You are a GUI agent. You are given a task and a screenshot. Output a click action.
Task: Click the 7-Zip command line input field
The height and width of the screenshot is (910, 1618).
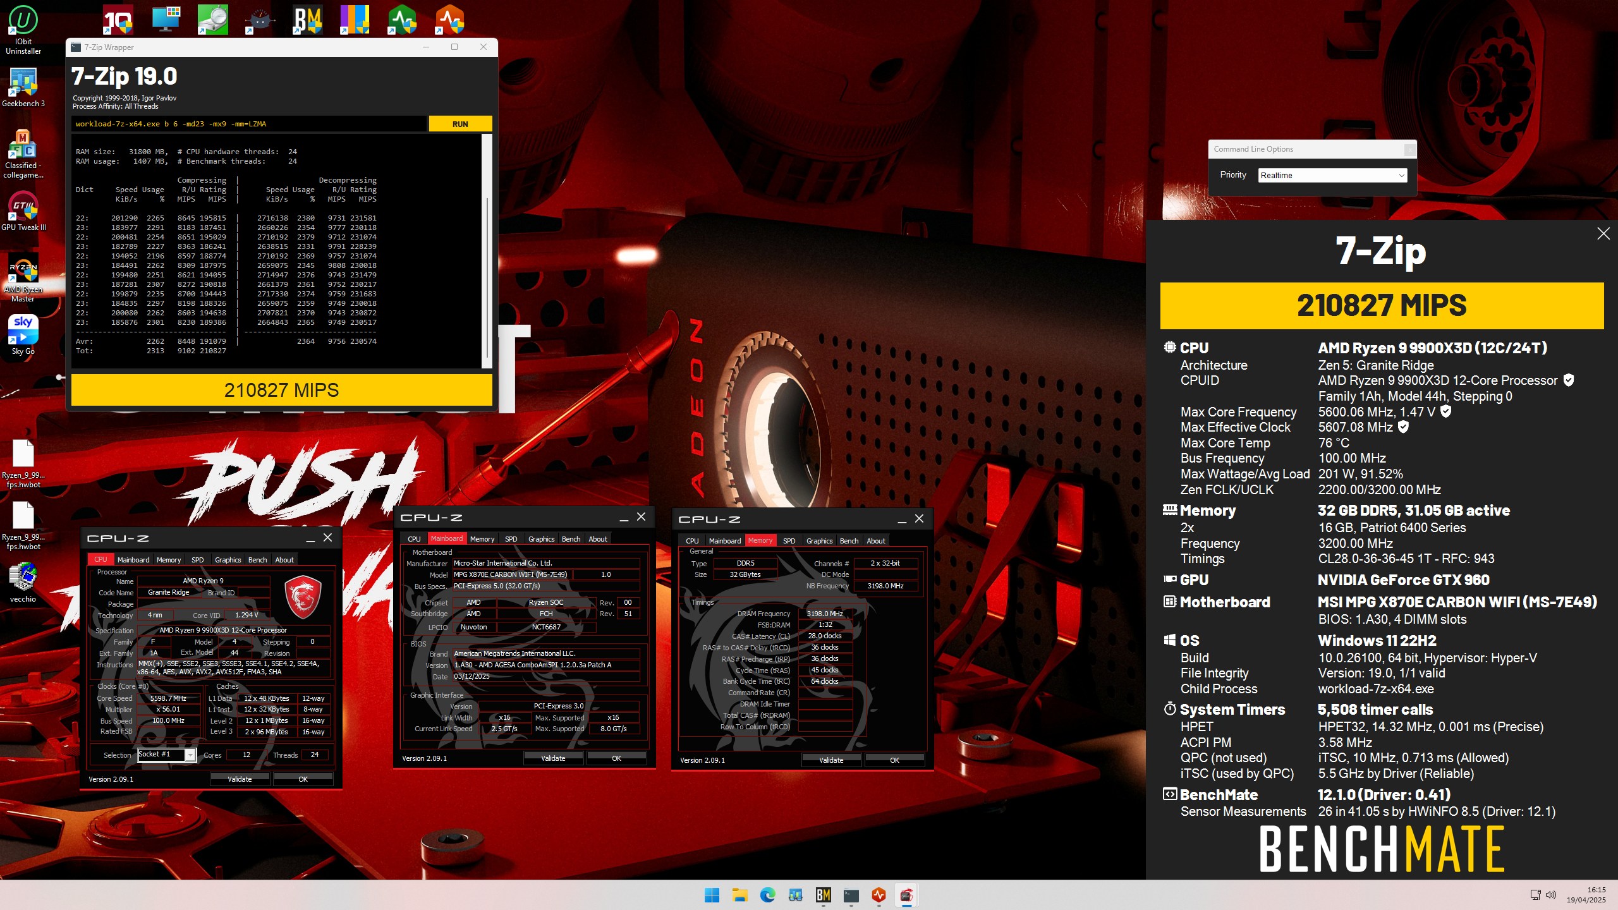click(249, 124)
